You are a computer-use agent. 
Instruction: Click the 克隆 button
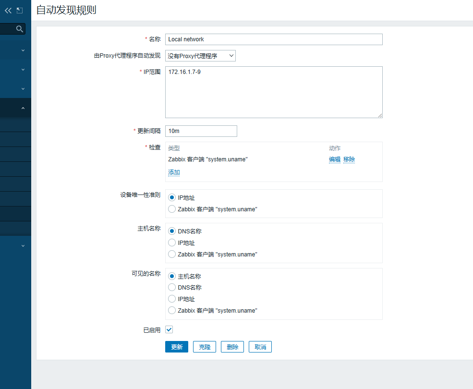(205, 347)
